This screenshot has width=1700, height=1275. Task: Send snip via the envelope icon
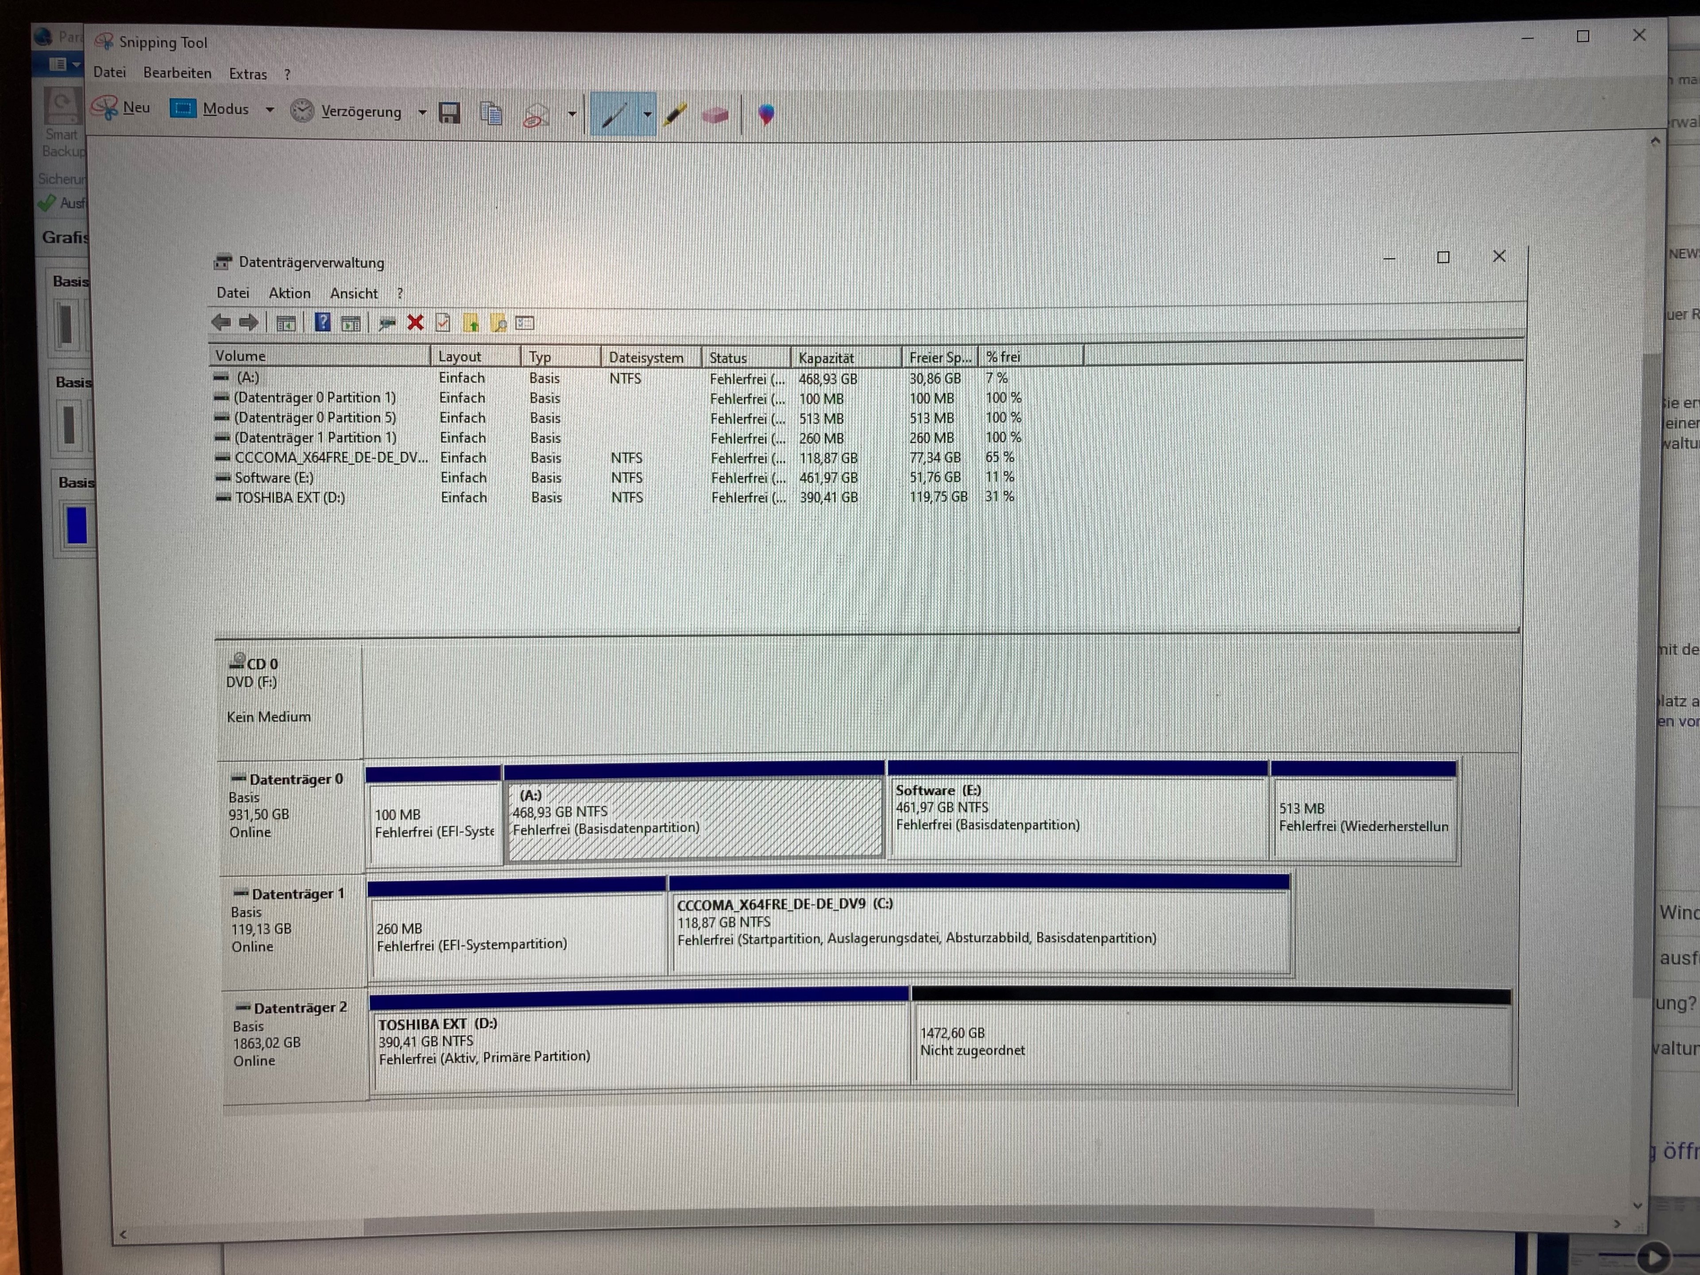click(x=537, y=115)
